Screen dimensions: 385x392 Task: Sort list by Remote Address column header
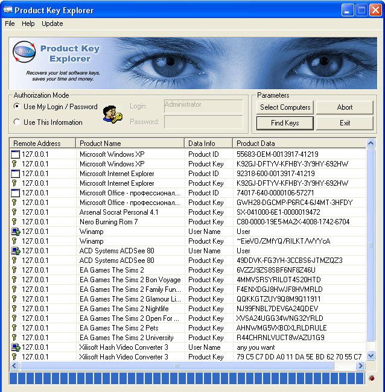(42, 144)
